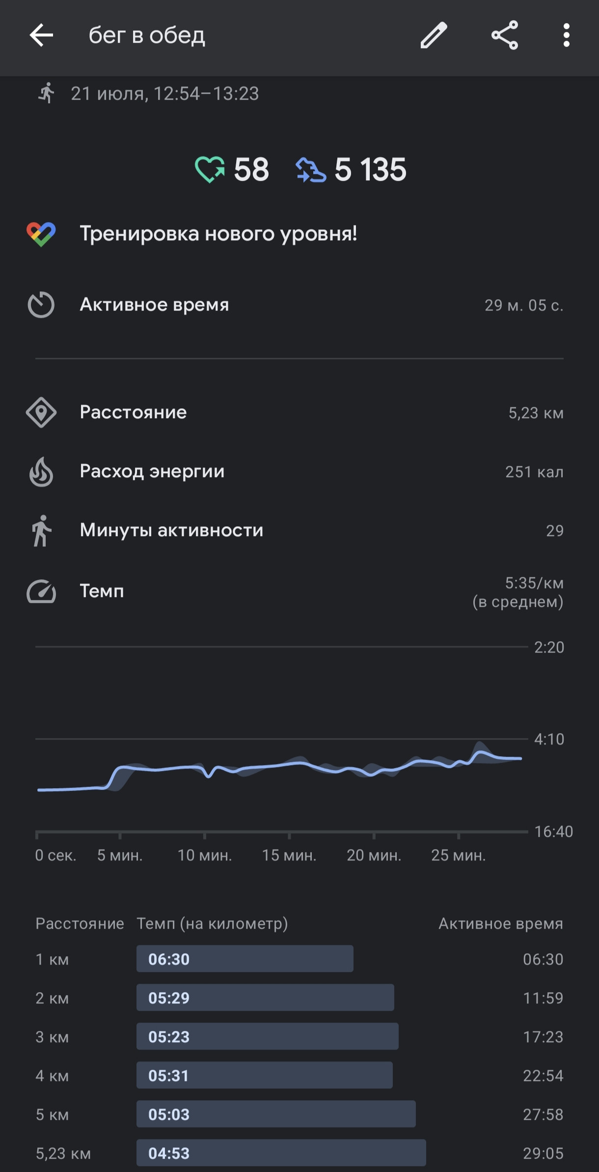599x1172 pixels.
Task: Select the 1 км pace bar 06:30
Action: 245,959
